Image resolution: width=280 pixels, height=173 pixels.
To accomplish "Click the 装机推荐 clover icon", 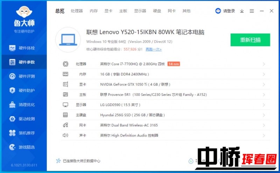I will 12,133.
